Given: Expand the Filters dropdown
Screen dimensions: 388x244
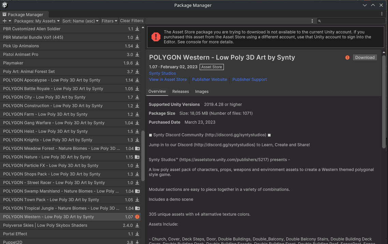Looking at the screenshot, I should [x=109, y=21].
